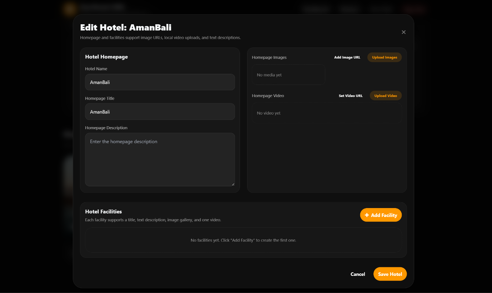The width and height of the screenshot is (492, 293).
Task: Click the "Hotel Homepage" section heading
Action: click(x=106, y=57)
